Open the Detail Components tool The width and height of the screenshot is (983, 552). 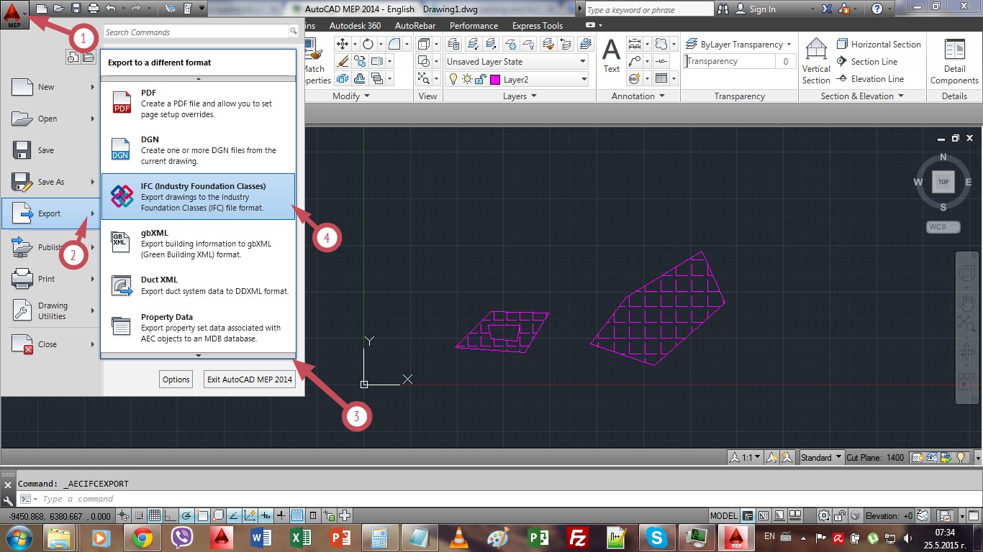954,61
